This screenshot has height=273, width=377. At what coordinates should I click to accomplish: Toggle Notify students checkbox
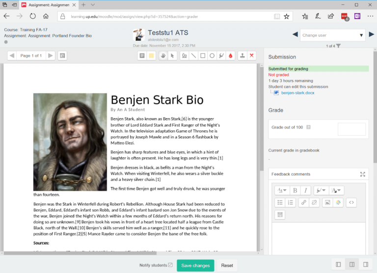[170, 265]
